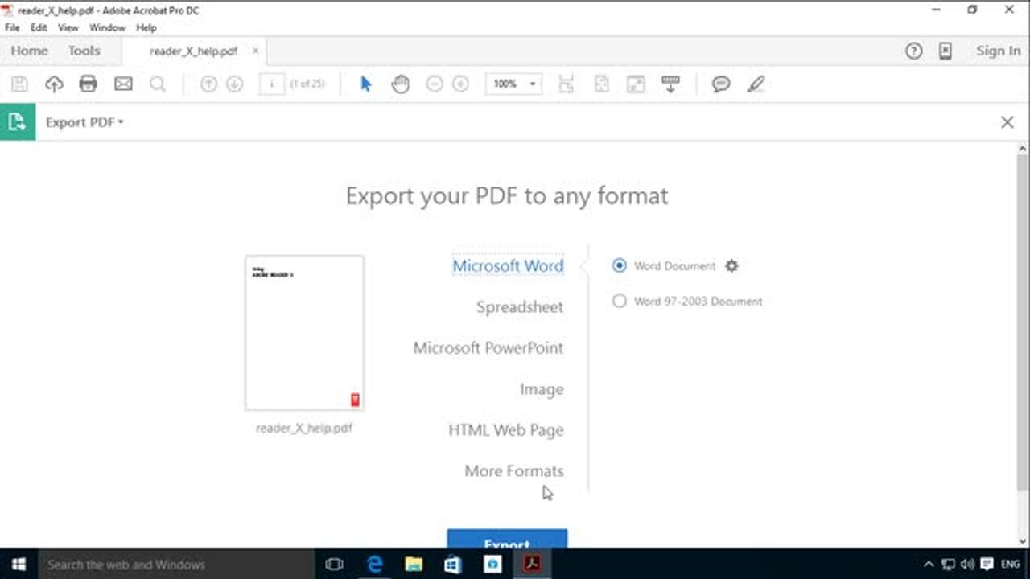Choose Word 97-2003 Document radio button
1030x579 pixels.
click(x=619, y=301)
